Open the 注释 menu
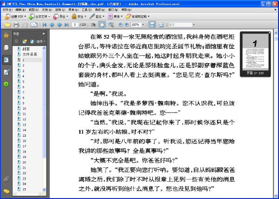The image size is (279, 199). (60, 10)
